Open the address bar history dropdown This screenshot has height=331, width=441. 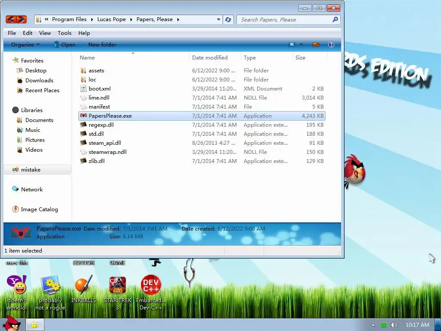218,19
